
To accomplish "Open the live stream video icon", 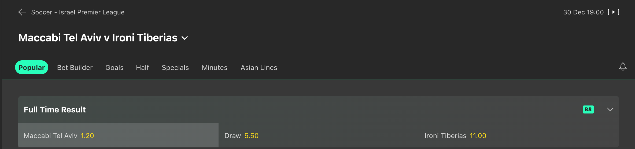I will [613, 12].
